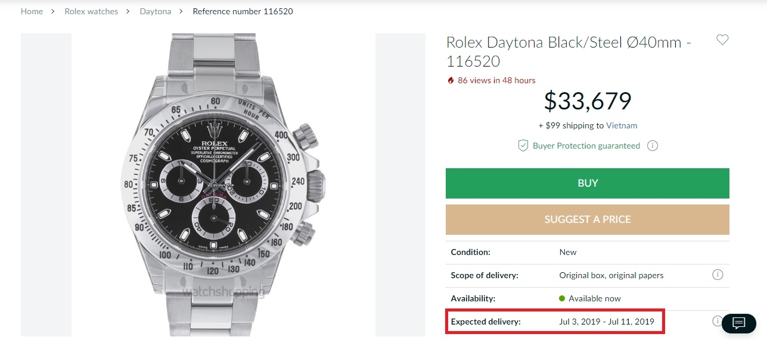This screenshot has height=340, width=767.
Task: Change shipping country Vietnam link
Action: click(x=622, y=125)
